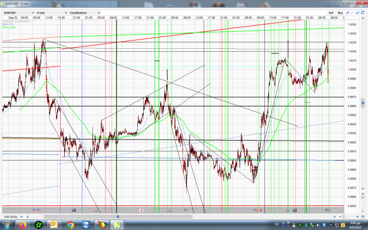Select the trend line drawing tool icon
Image resolution: width=368 pixels, height=230 pixels.
352,13
